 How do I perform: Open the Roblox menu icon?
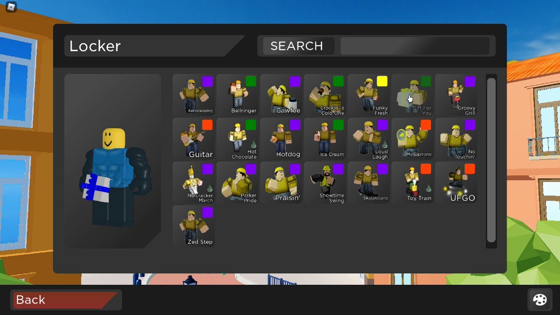pyautogui.click(x=11, y=7)
